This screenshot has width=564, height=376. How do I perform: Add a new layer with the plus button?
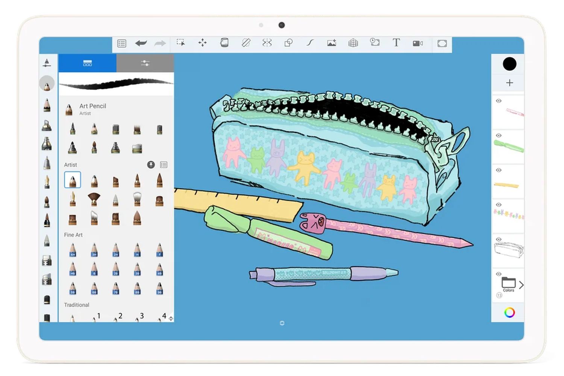coord(509,83)
